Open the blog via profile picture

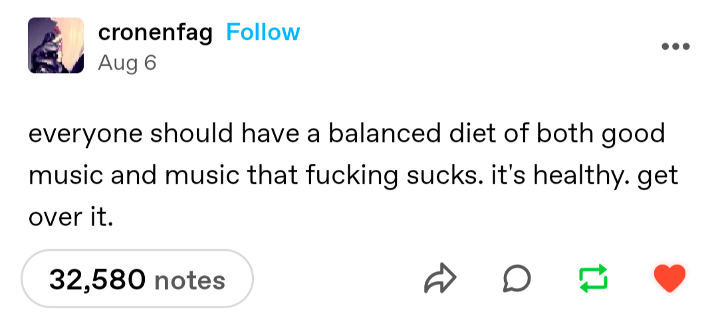coord(56,46)
